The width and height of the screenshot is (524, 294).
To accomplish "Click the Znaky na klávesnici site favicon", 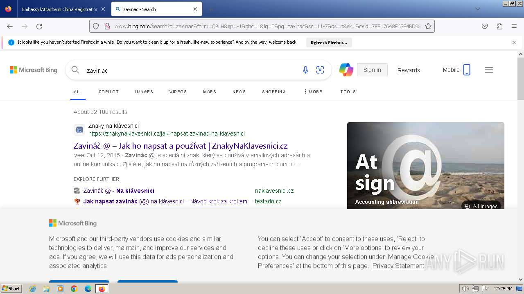I will coord(79,130).
